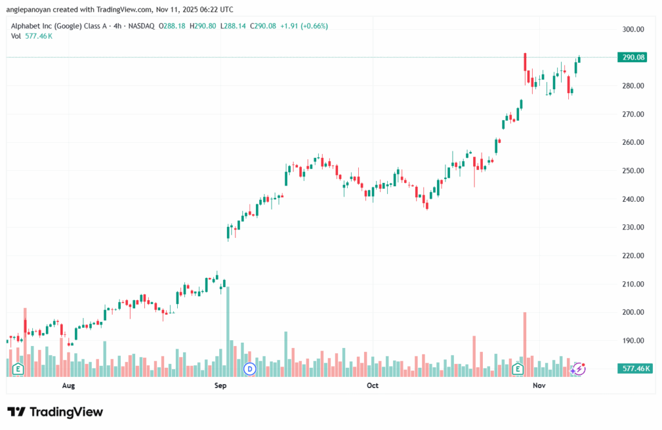This screenshot has width=662, height=430.
Task: Click the Vol indicator legend label
Action: tap(16, 36)
